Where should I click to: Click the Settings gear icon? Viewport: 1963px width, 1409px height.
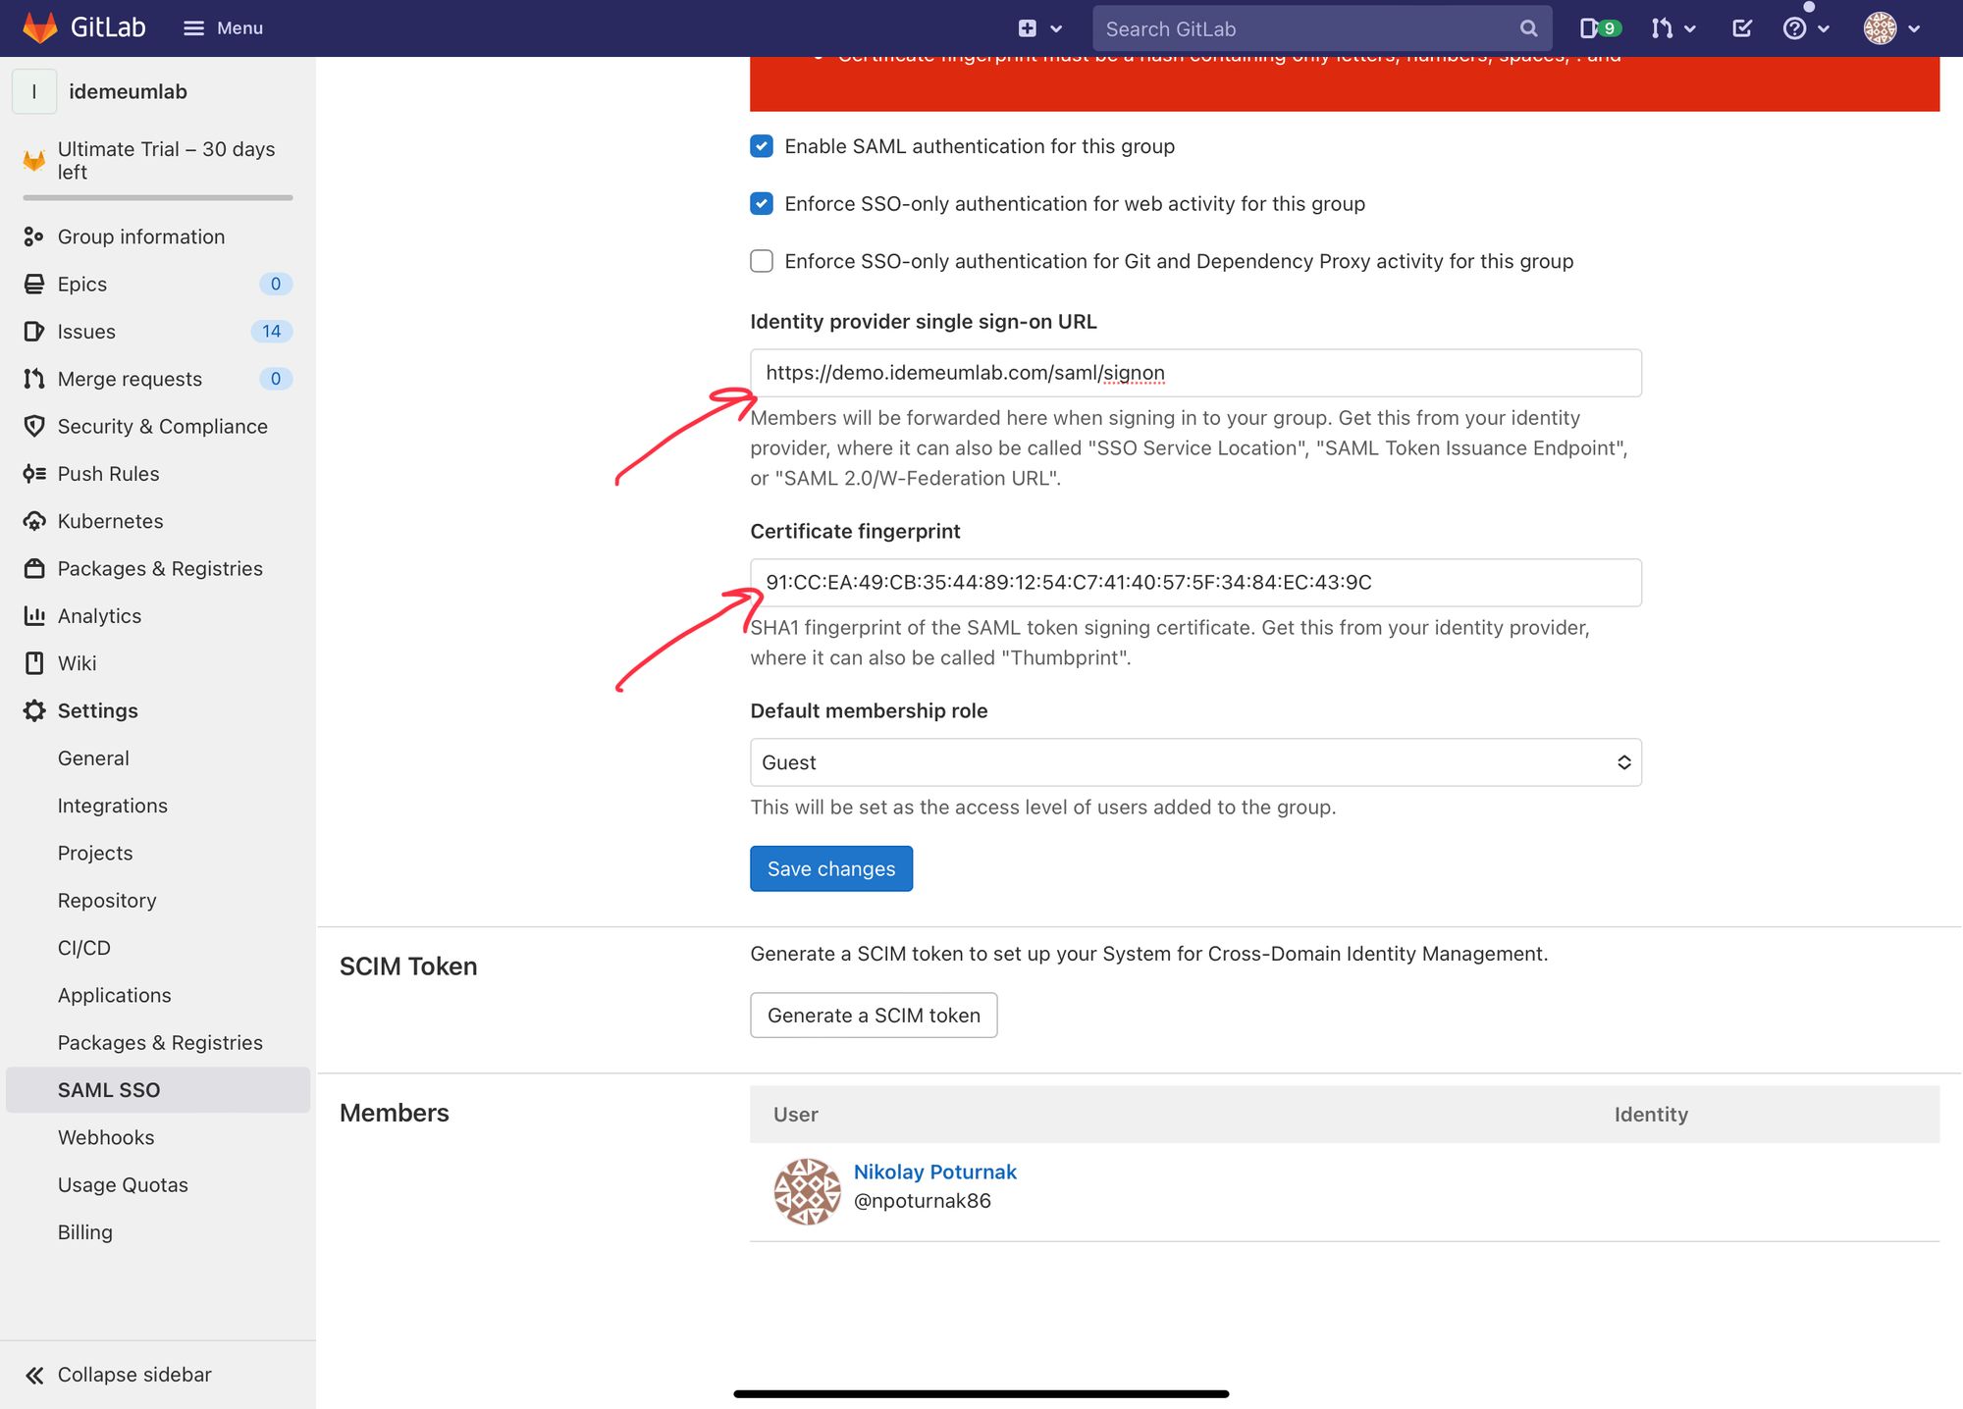(34, 710)
